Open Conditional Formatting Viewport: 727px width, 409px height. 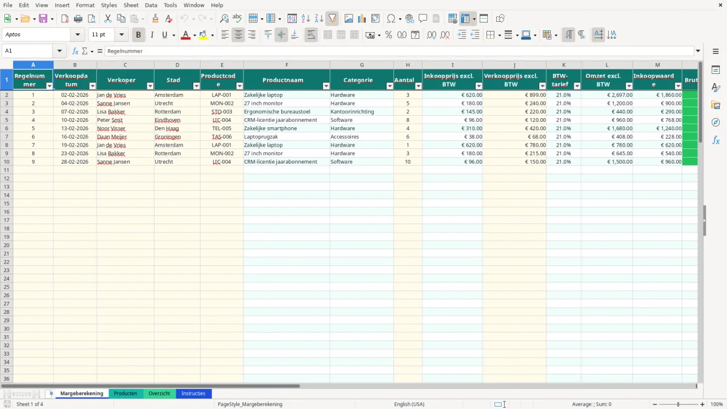[x=547, y=35]
